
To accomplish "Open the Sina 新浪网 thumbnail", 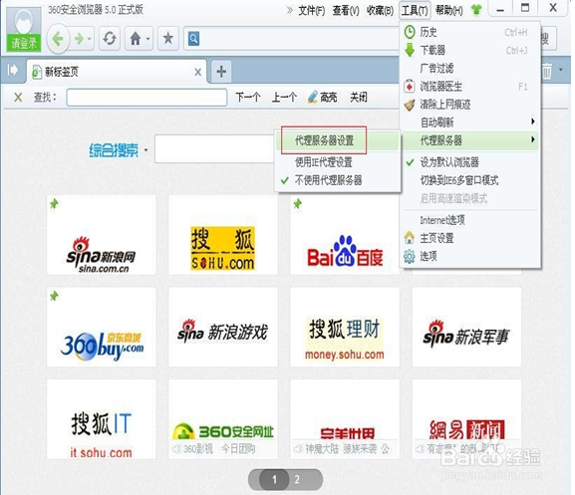I will pyautogui.click(x=102, y=235).
